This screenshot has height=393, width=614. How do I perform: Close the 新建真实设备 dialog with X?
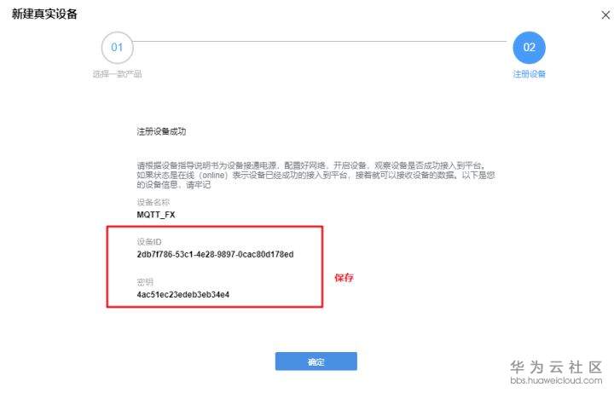coord(605,14)
